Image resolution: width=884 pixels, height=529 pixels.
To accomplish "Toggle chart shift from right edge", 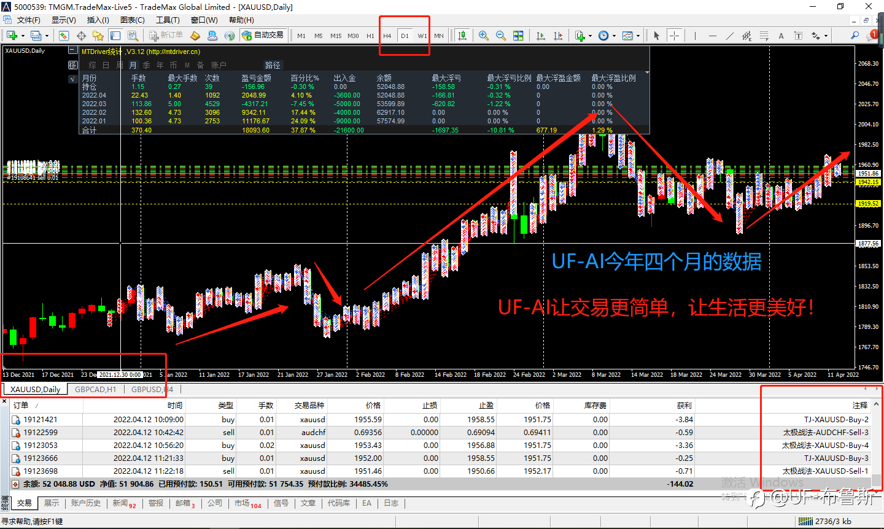I will [558, 36].
